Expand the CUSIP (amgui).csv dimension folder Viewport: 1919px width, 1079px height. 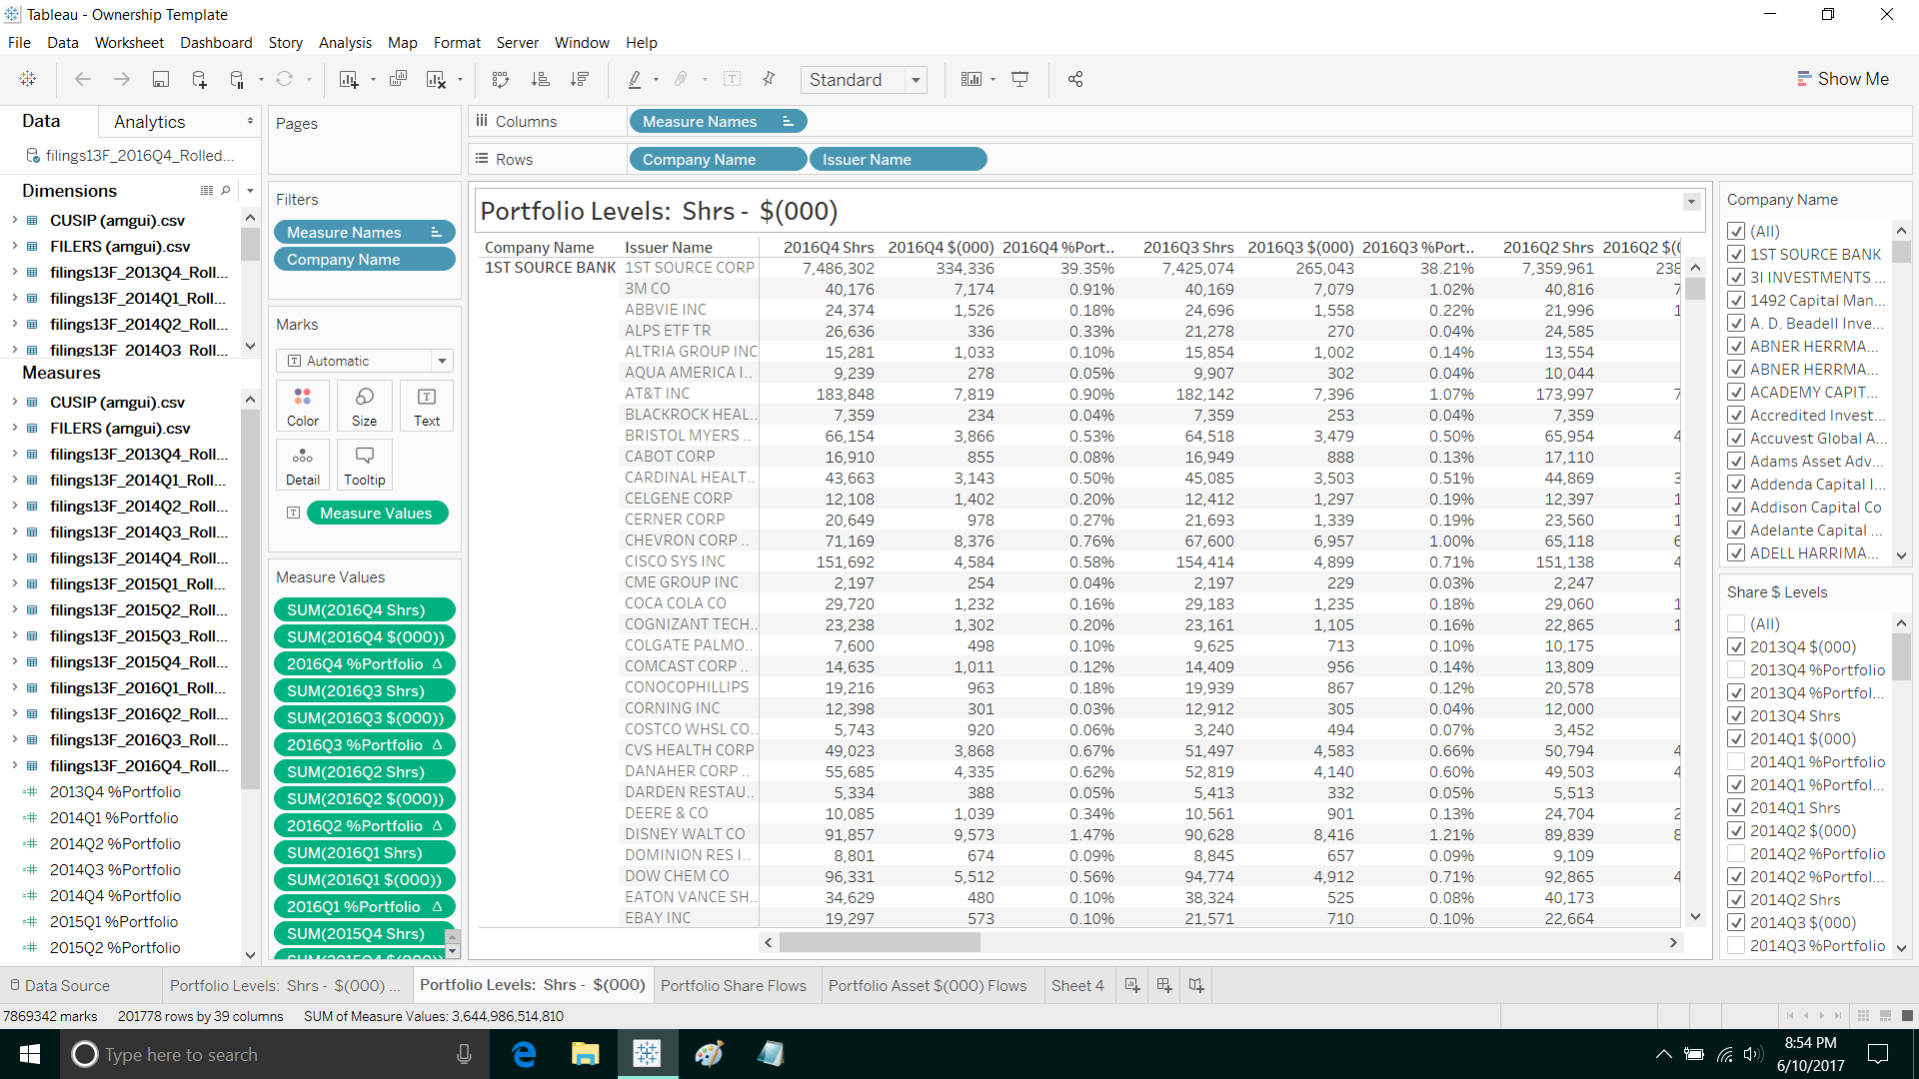coord(14,220)
